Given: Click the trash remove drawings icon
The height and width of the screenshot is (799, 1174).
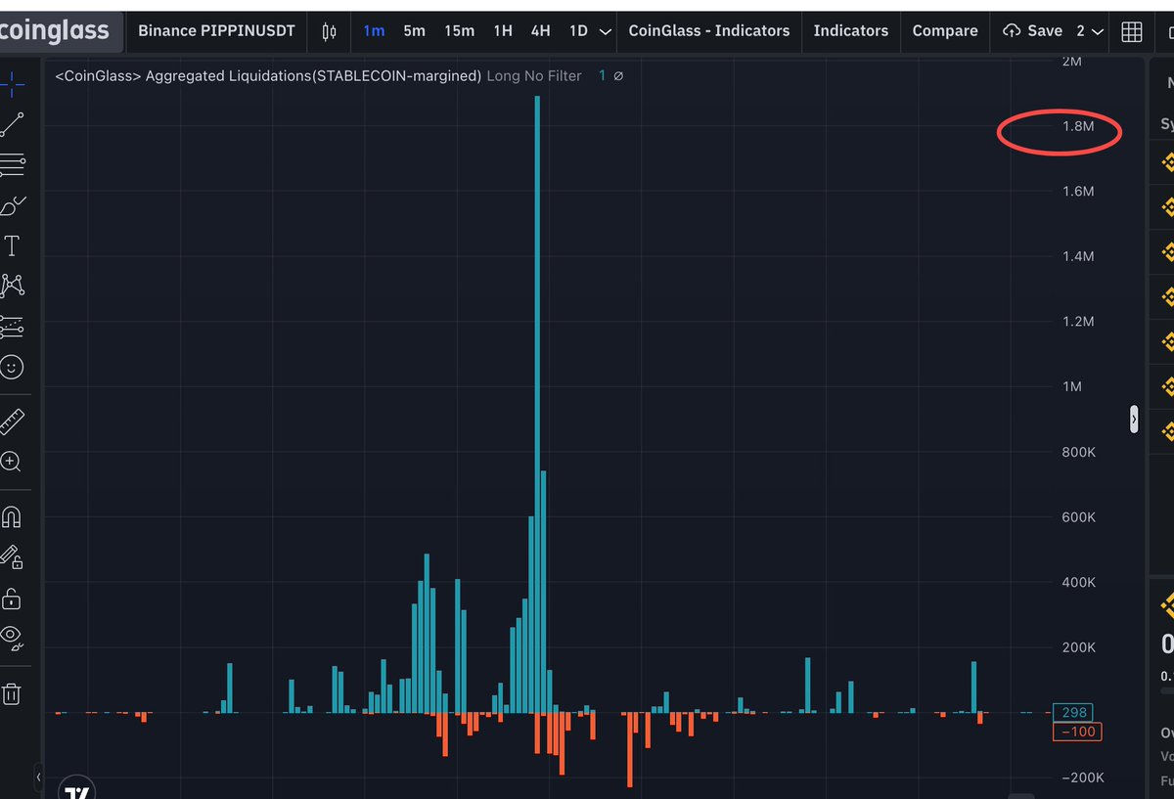Looking at the screenshot, I should (12, 693).
